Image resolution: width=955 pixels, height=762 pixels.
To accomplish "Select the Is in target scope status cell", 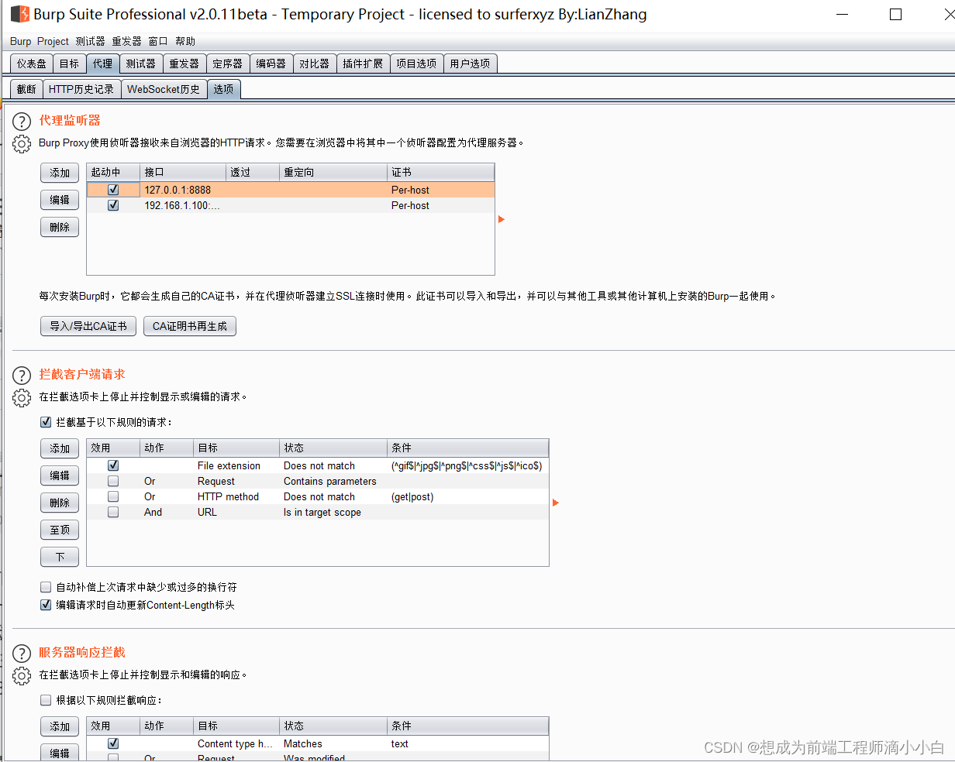I will pos(333,512).
